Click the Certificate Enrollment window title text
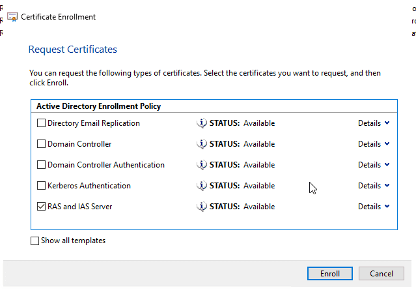 tap(58, 17)
